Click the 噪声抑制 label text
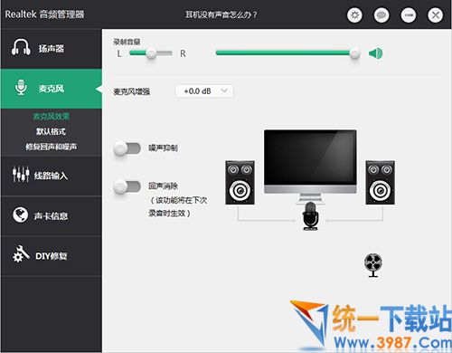Viewport: 452px width, 353px height. (x=163, y=148)
